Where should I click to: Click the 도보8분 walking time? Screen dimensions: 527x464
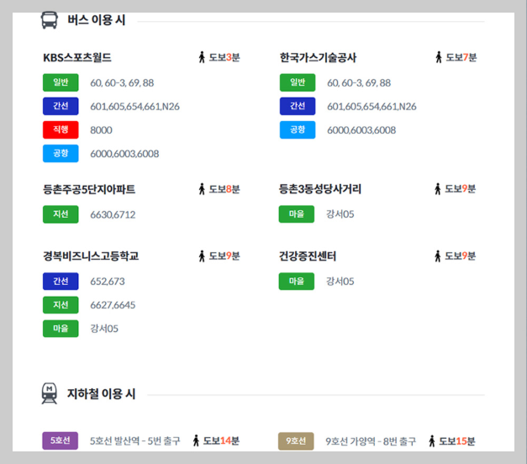point(224,189)
